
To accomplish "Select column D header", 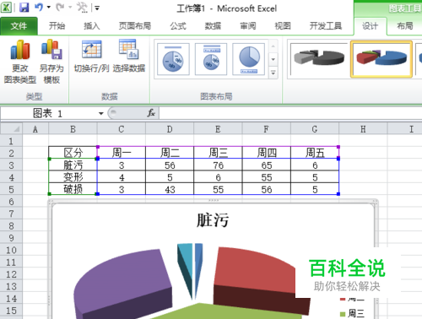I will click(x=170, y=129).
